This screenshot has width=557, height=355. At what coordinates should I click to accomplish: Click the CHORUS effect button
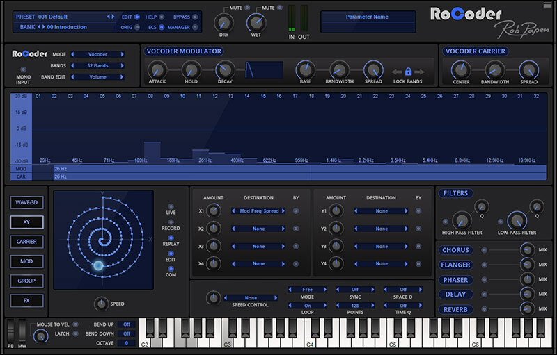point(455,250)
